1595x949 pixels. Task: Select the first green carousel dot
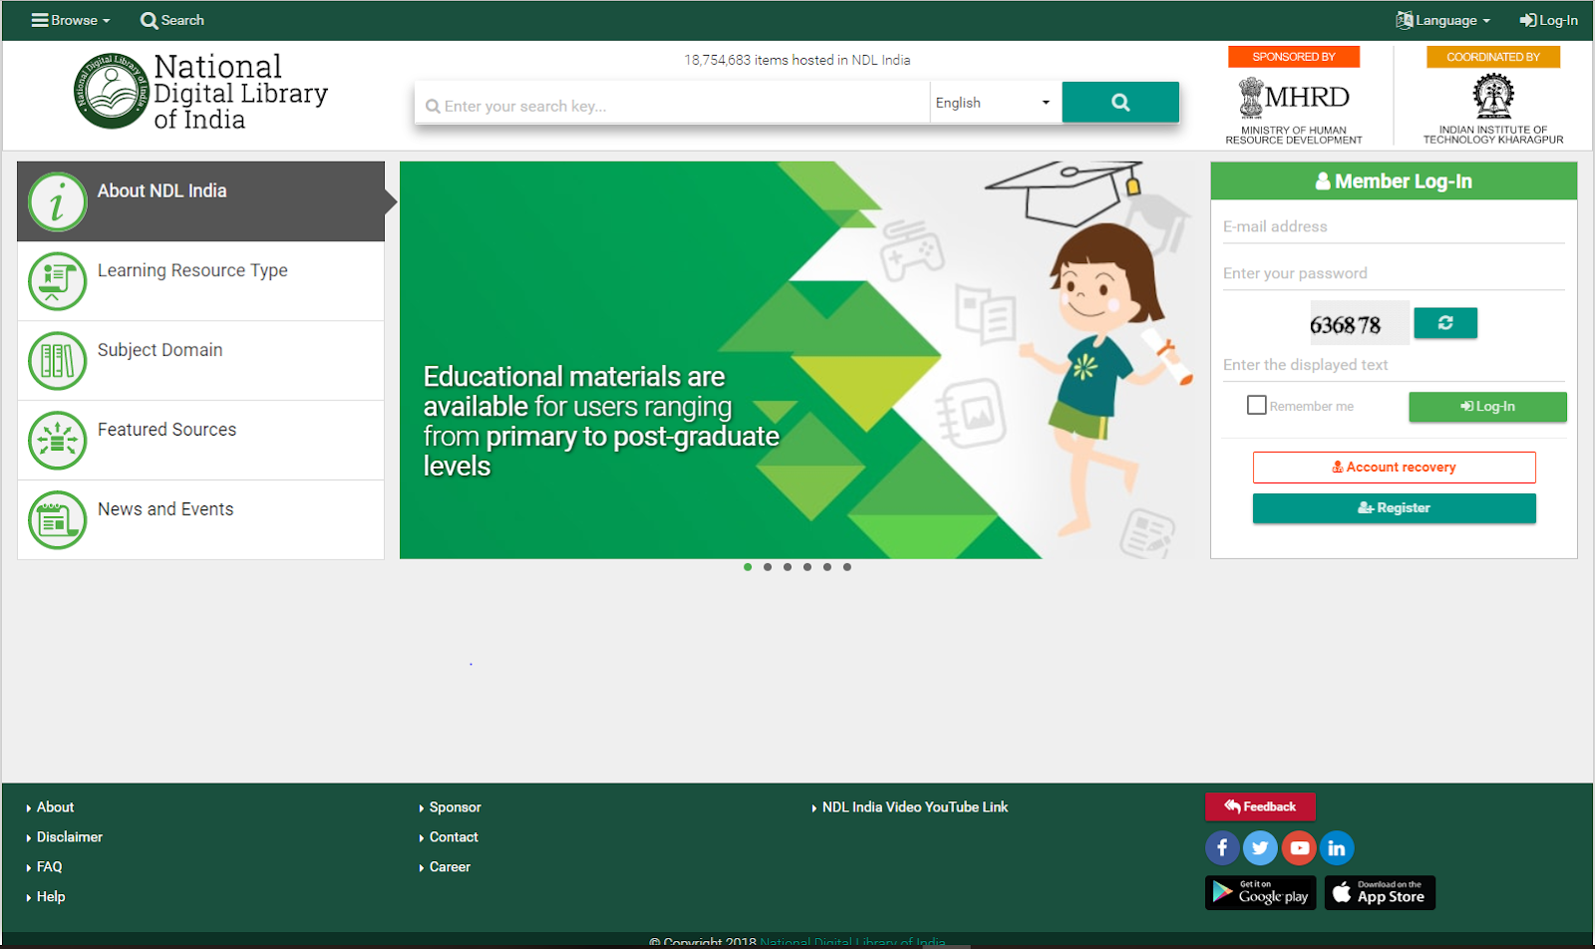(748, 567)
